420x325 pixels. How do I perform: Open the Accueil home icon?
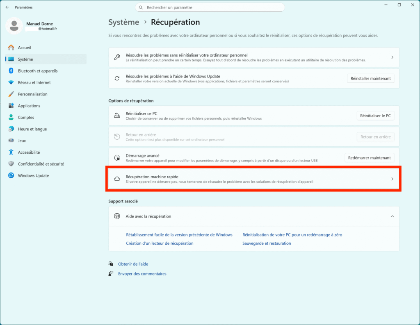tap(11, 48)
